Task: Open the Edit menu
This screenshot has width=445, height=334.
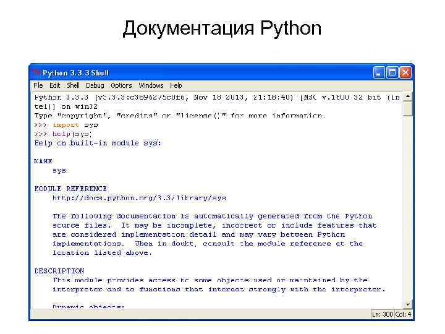Action: 54,85
